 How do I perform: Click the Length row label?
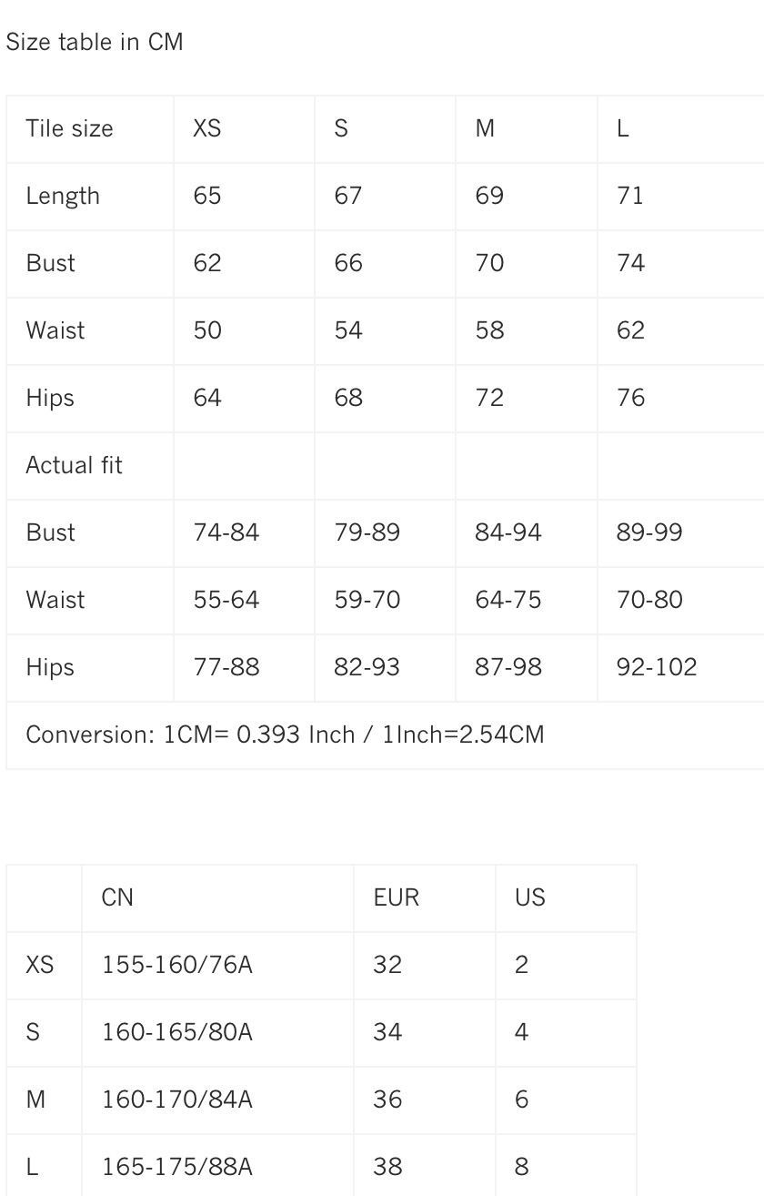(x=63, y=196)
